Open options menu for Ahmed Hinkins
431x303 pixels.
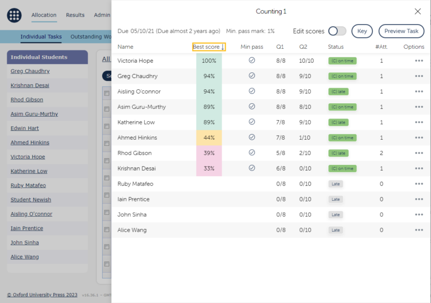tap(419, 137)
